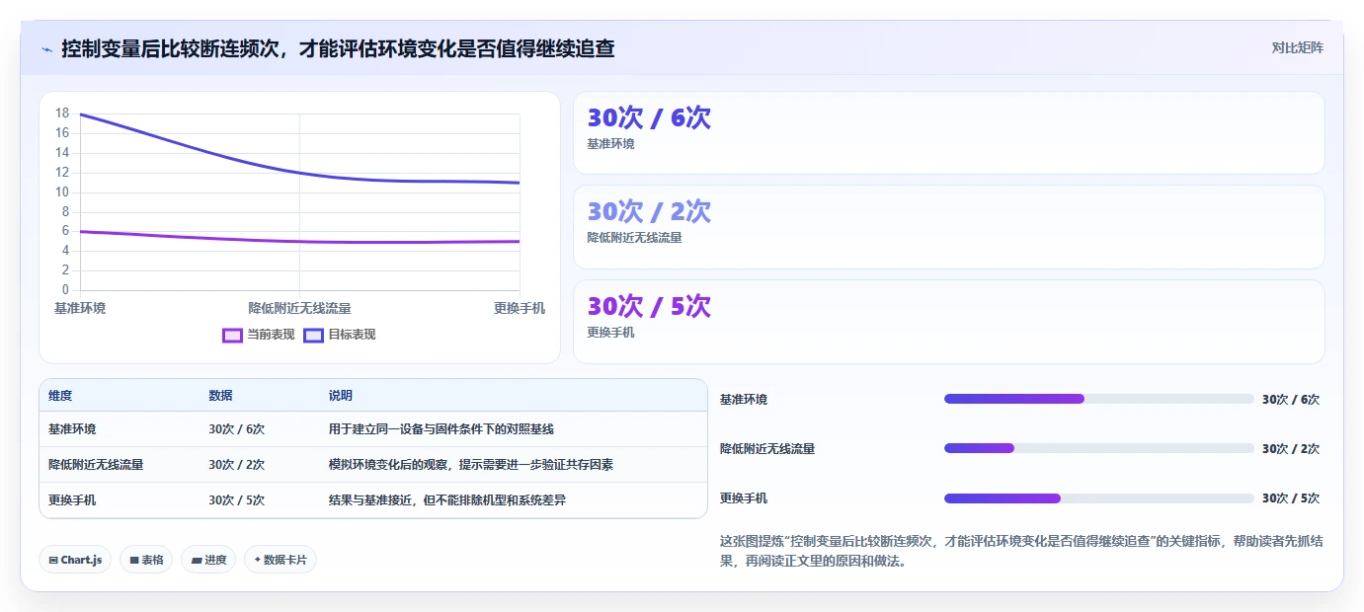
Task: Click the 更换手机 label left of its progress bar
Action: (744, 498)
